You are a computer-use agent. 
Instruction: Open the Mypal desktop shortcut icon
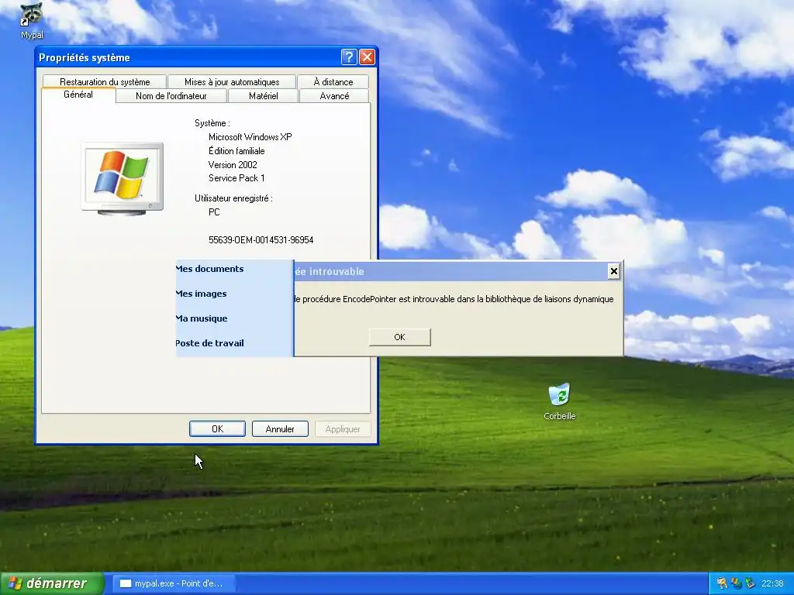(31, 20)
